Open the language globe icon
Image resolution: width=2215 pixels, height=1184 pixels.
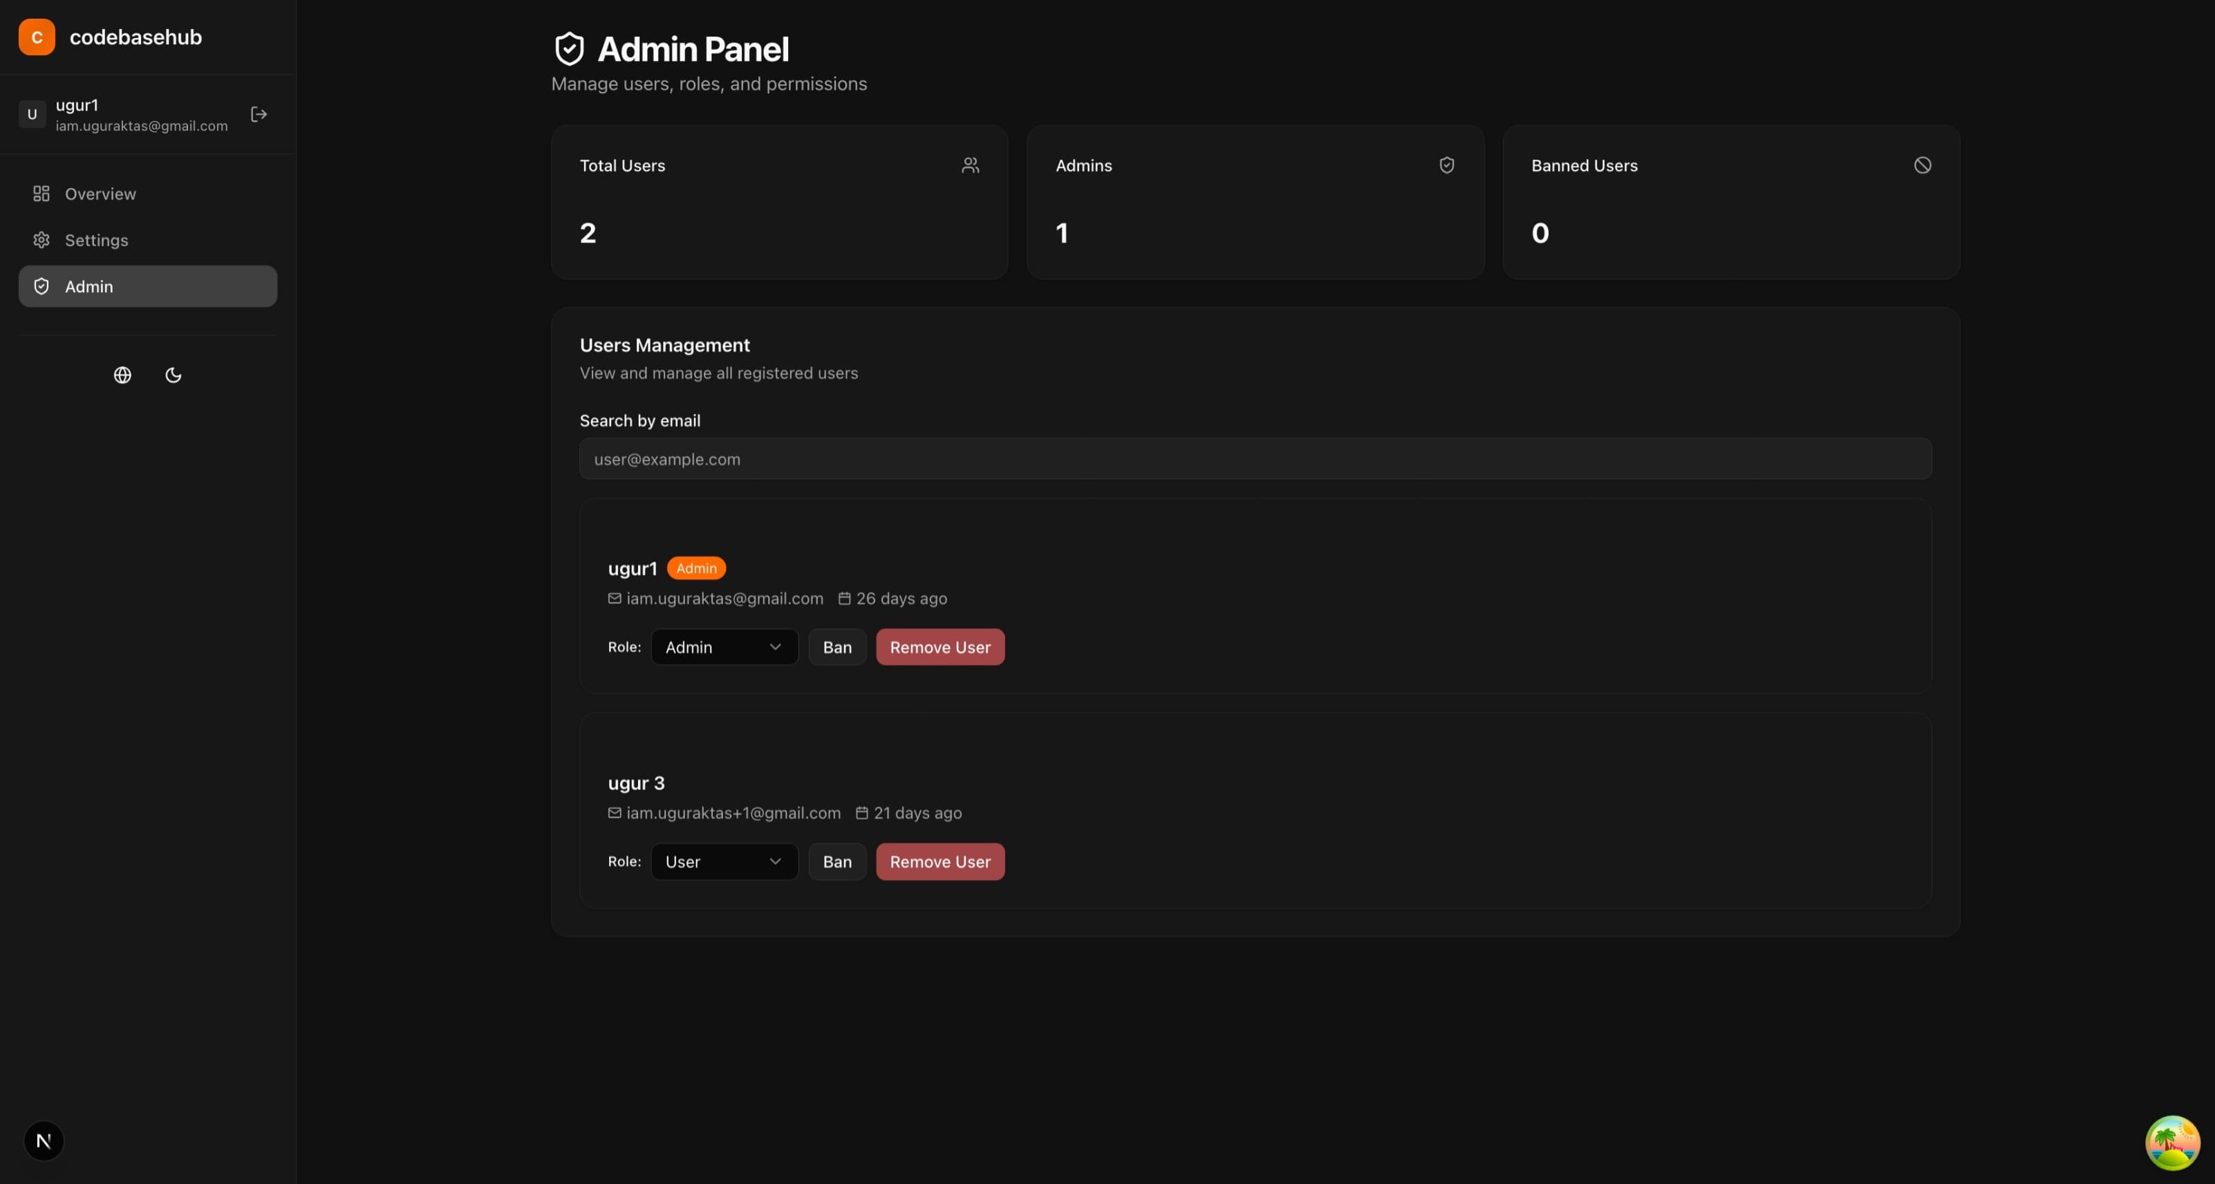[x=122, y=375]
